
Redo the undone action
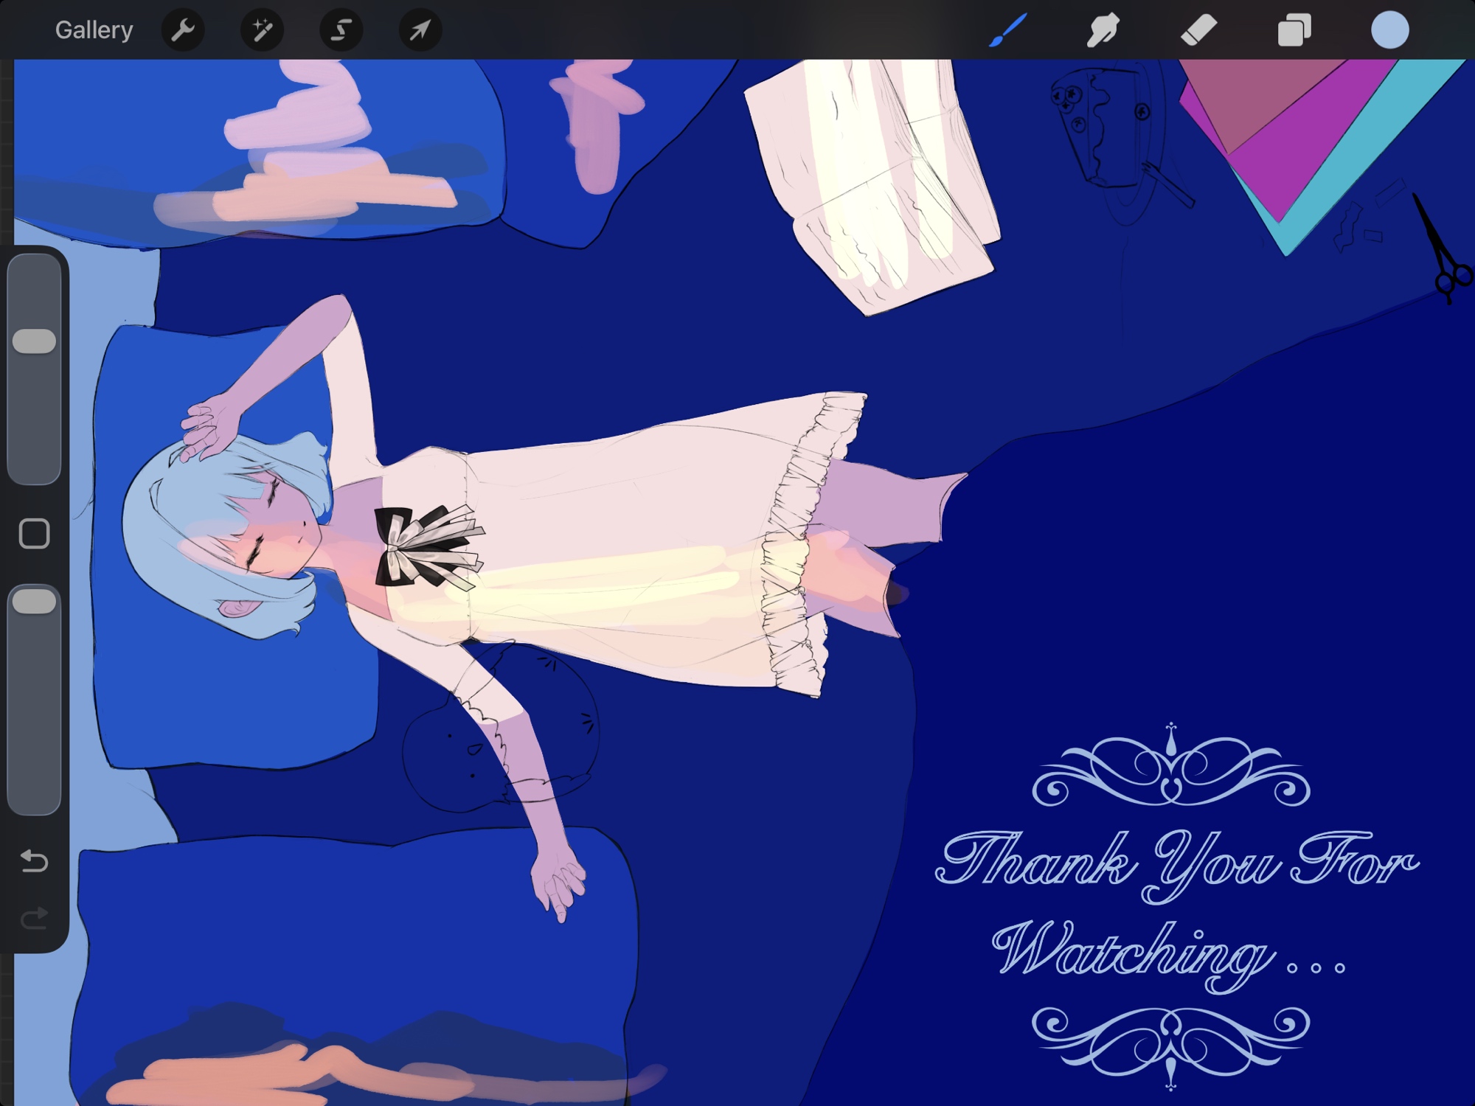34,918
